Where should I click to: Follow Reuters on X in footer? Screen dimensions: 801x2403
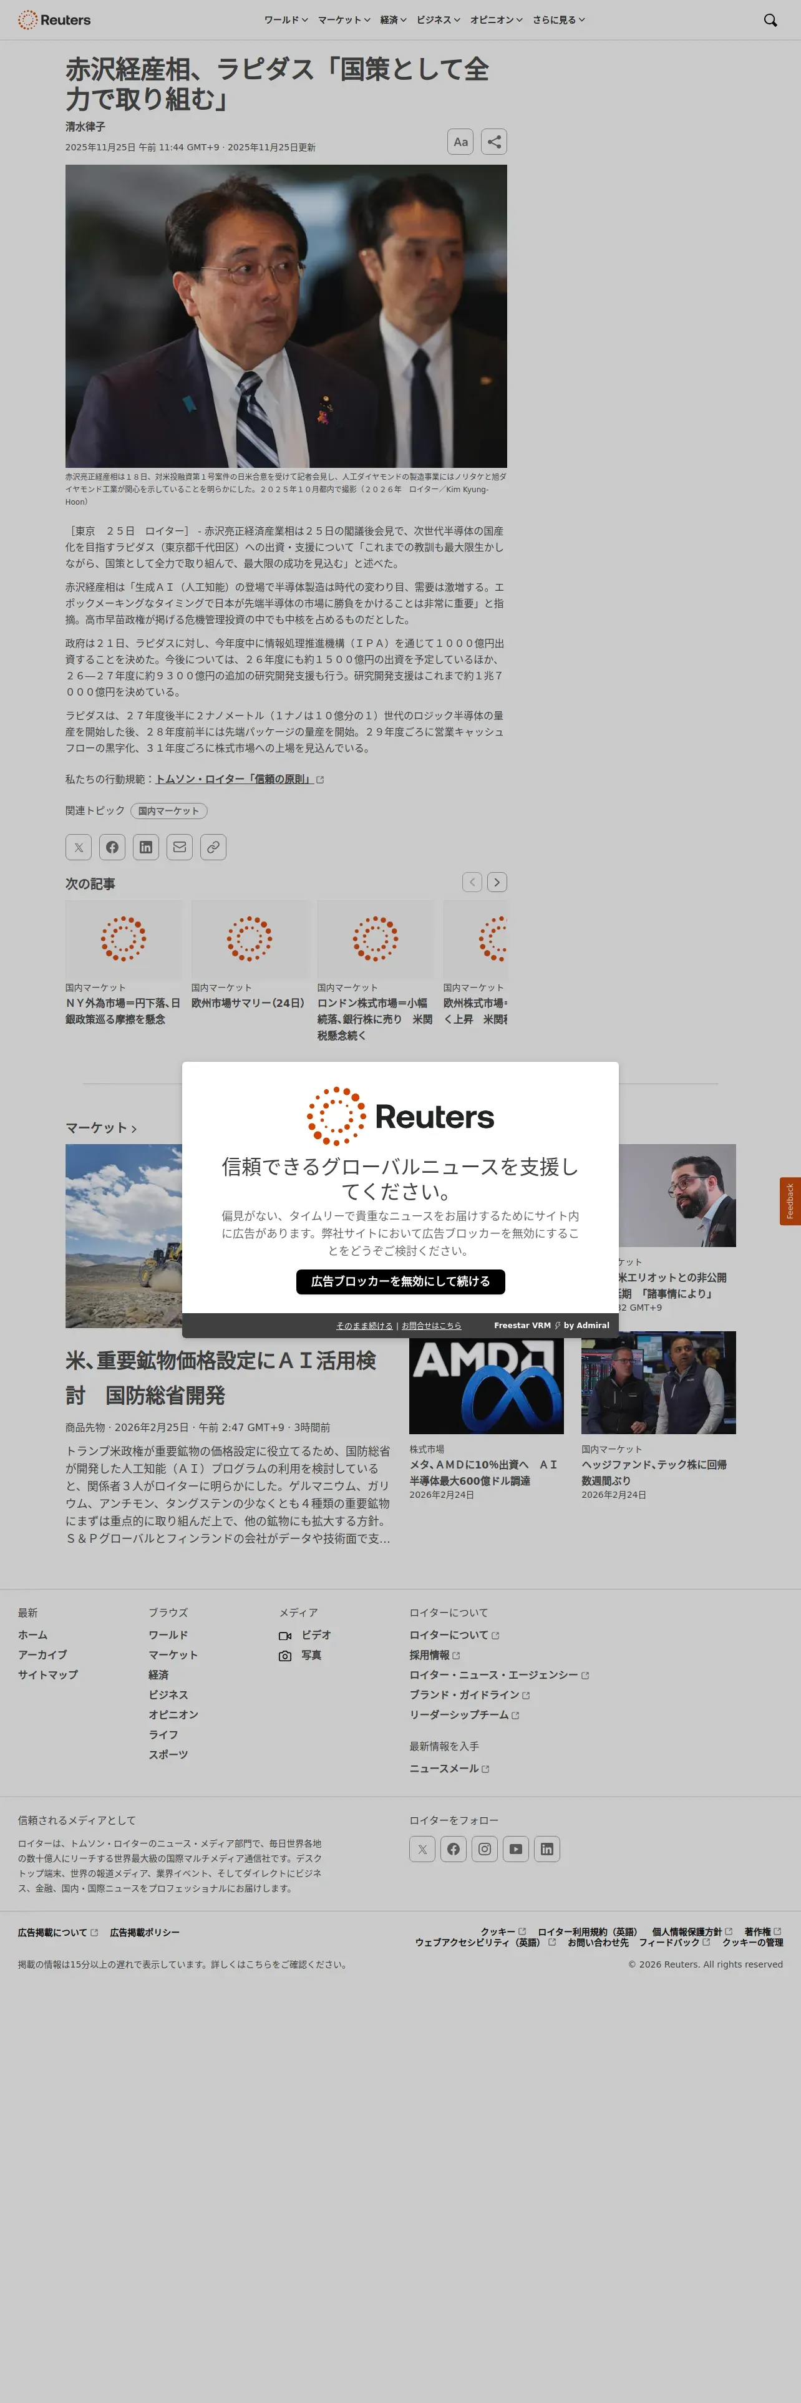422,1849
